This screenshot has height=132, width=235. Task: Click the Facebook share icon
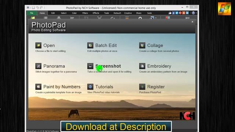[173, 13]
